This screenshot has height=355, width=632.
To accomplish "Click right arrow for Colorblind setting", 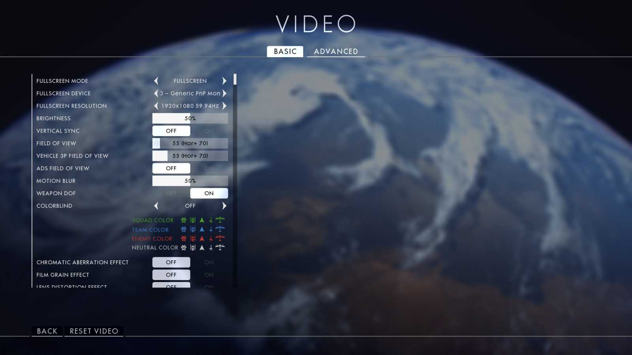I will point(224,206).
